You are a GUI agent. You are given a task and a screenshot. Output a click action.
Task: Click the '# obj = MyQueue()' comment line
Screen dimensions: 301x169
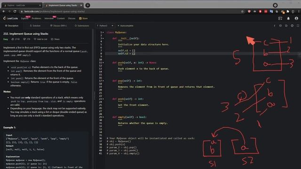[119, 141]
